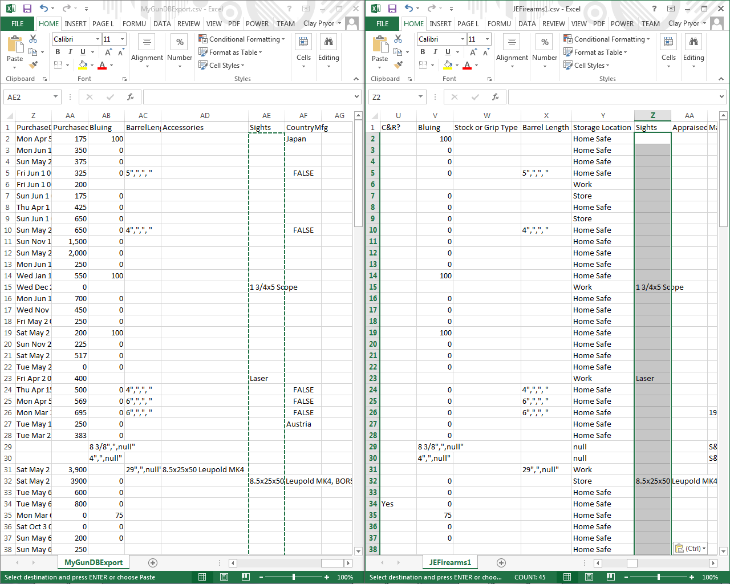Screen dimensions: 730x584
Task: Add new sheet next to MyGunDBExport tab
Action: (x=153, y=563)
